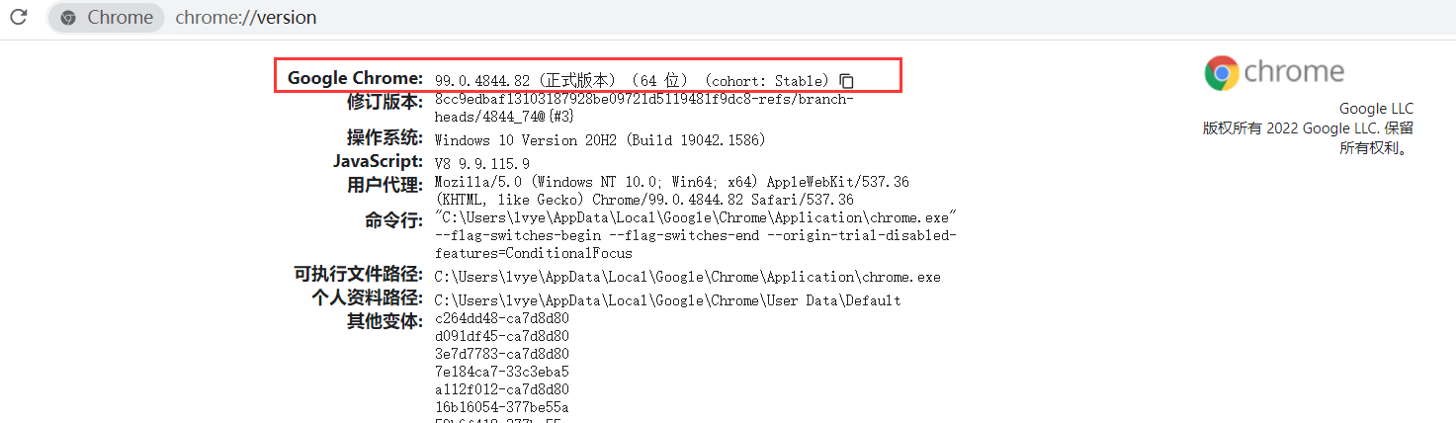
Task: Click the gray "chrome" wordmark text
Action: click(1294, 72)
